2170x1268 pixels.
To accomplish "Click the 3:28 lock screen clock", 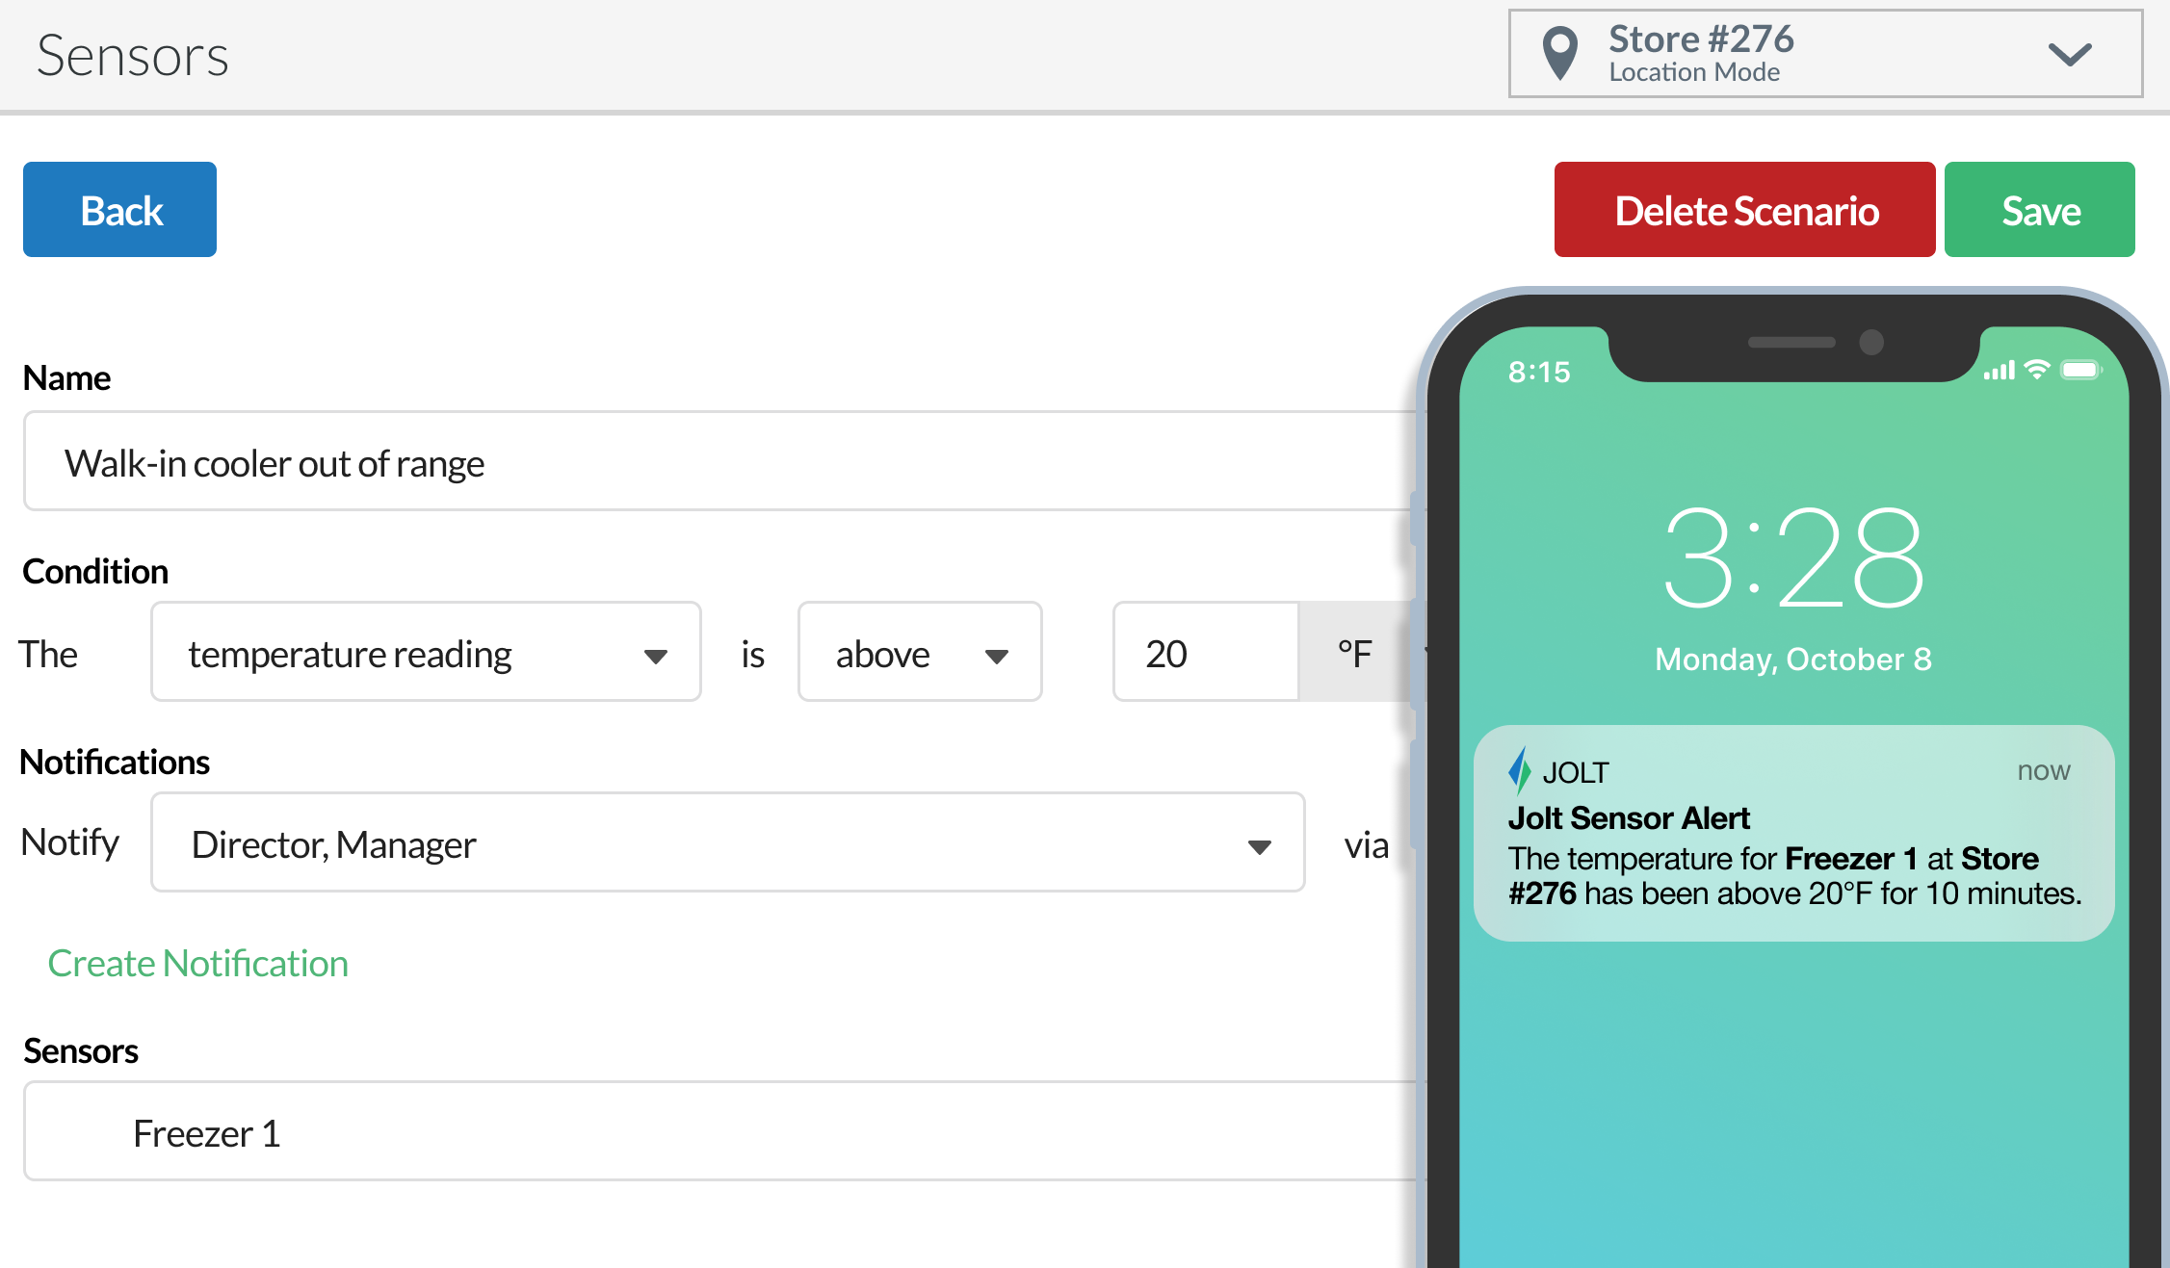I will tap(1793, 558).
